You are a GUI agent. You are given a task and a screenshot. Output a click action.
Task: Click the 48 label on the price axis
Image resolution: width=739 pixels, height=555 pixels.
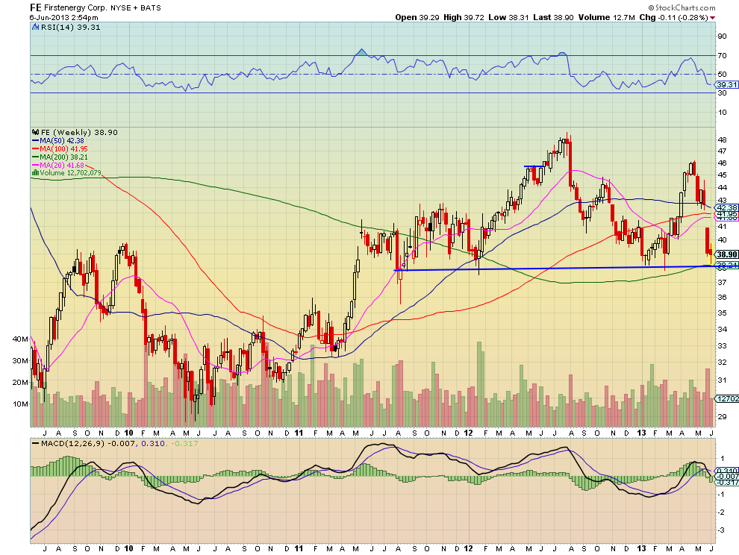(x=723, y=139)
